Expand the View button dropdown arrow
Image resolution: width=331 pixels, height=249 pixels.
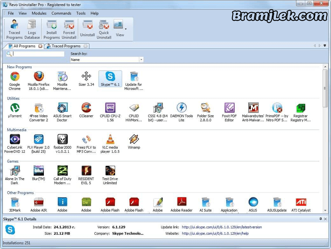click(x=126, y=29)
